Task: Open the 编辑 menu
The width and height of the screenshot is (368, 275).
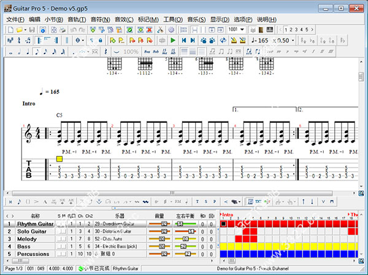Action: click(34, 20)
